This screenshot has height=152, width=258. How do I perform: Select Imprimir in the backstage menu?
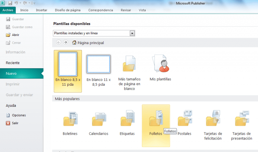(12, 84)
